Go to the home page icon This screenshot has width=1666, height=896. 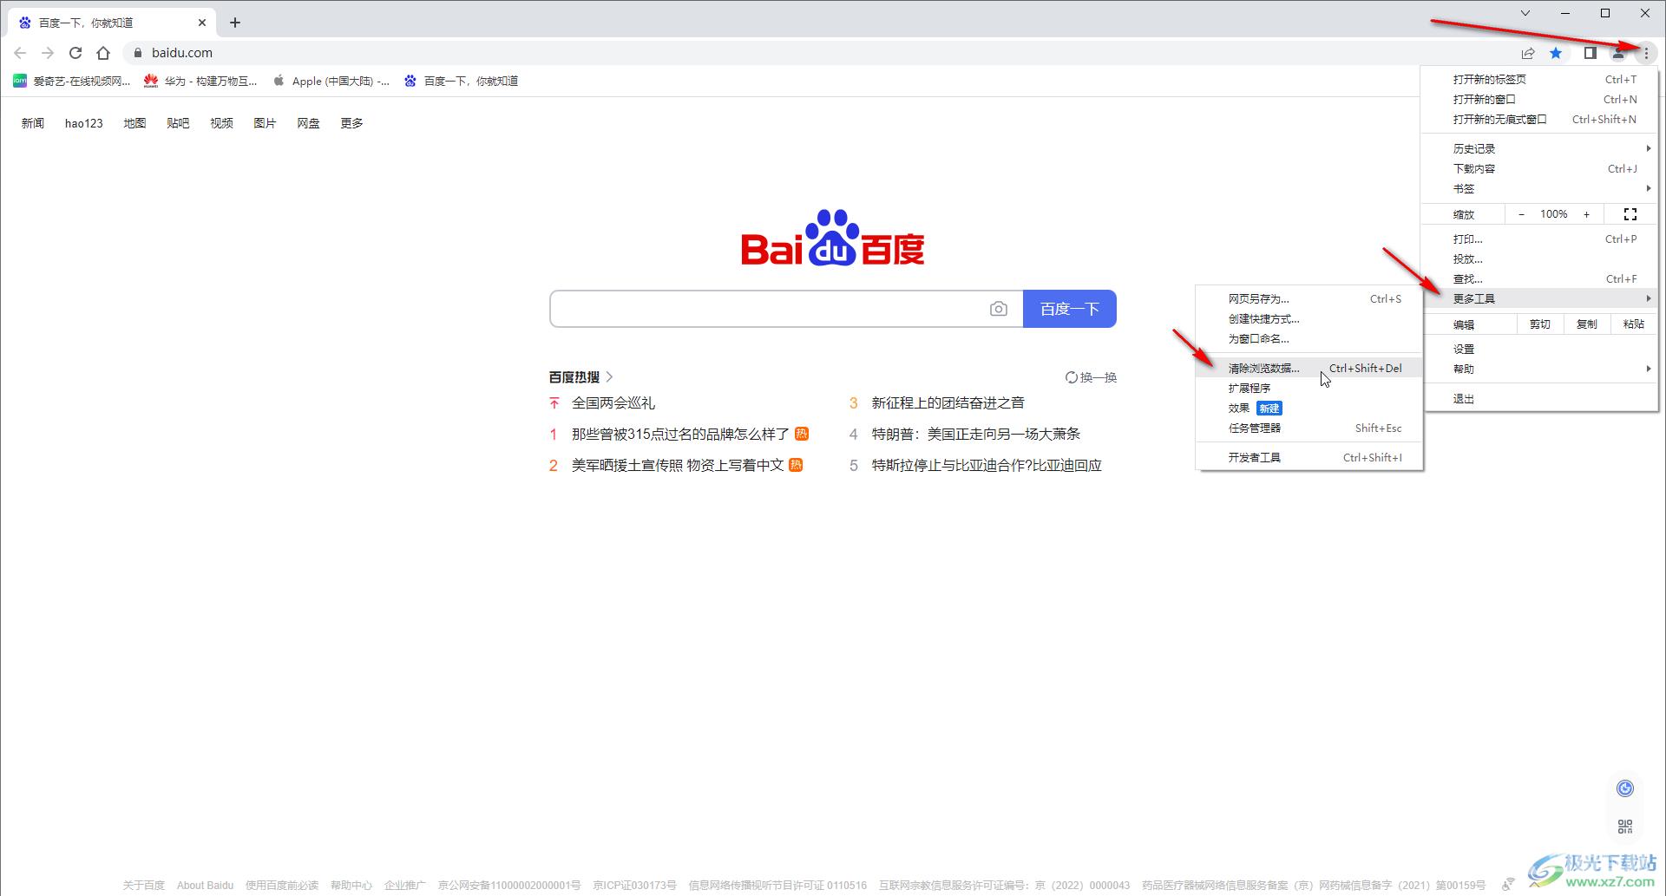click(103, 53)
